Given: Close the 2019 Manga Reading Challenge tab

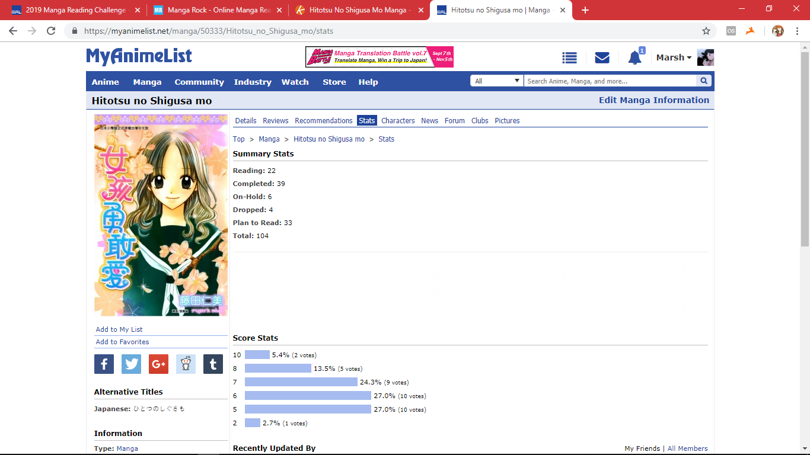Looking at the screenshot, I should tap(138, 10).
